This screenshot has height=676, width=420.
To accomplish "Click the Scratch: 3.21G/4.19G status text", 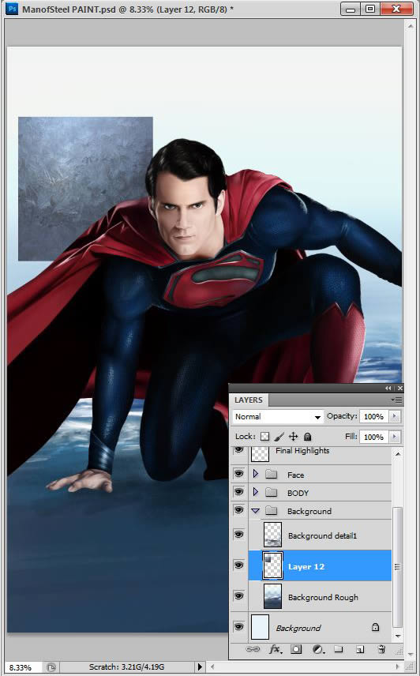I will click(126, 667).
